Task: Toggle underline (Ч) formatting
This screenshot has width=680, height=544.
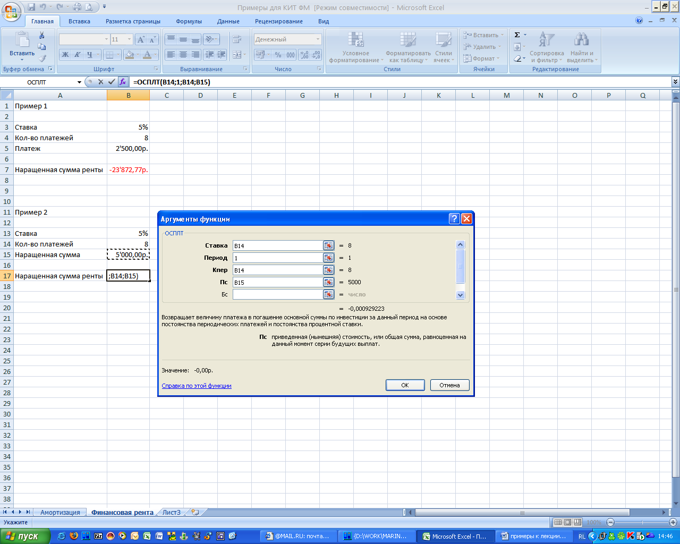Action: pos(90,55)
